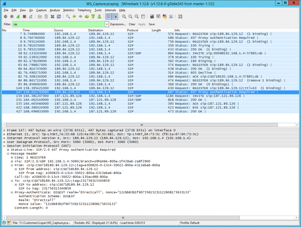Image resolution: width=301 pixels, height=227 pixels.
Task: Jump to the last packet icon
Action: pyautogui.click(x=99, y=17)
